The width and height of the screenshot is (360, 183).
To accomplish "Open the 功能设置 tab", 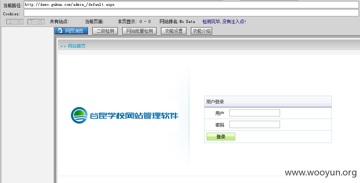I will tap(174, 31).
